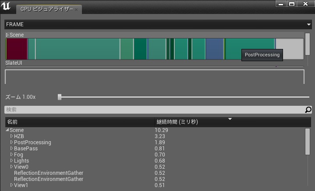Sort by the 名前 column header
315x191 pixels.
[80, 122]
